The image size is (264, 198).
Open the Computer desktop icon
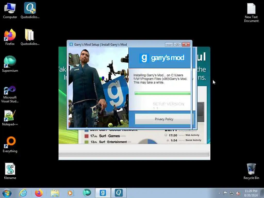coord(10,10)
